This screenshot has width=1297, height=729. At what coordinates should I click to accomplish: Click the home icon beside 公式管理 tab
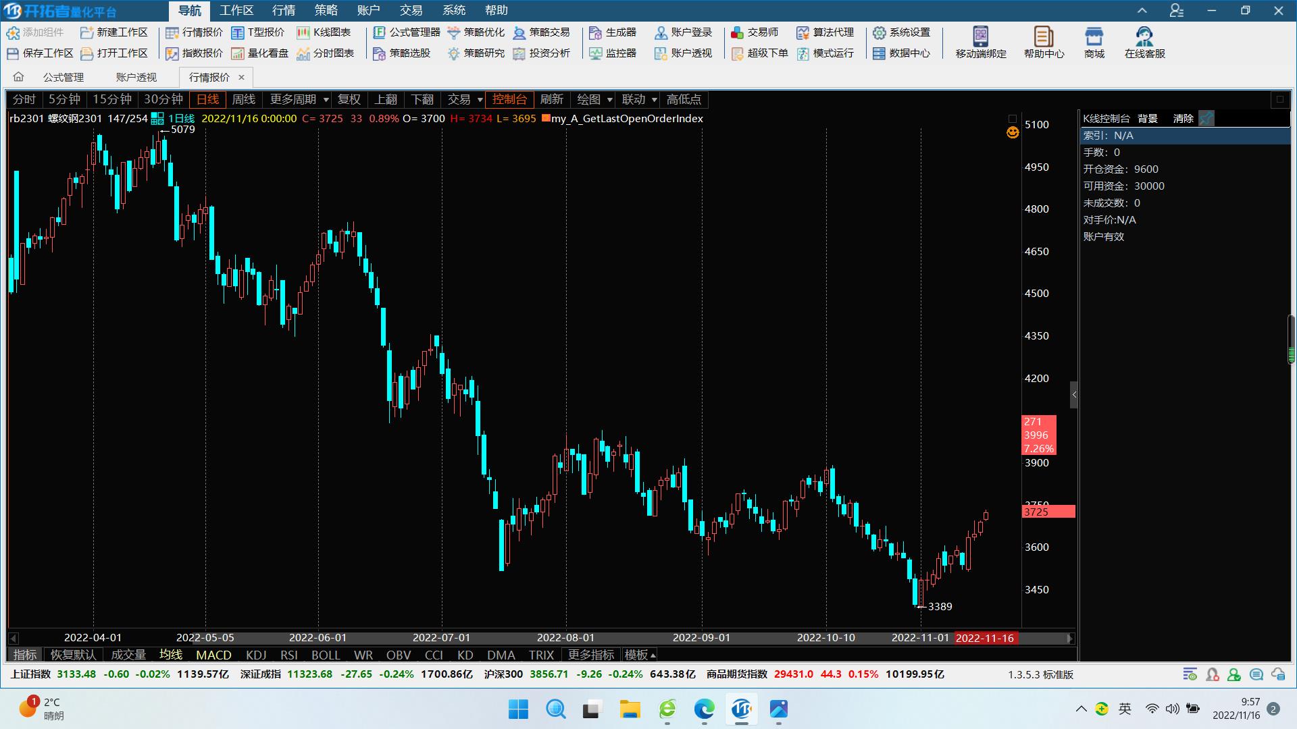pyautogui.click(x=18, y=77)
